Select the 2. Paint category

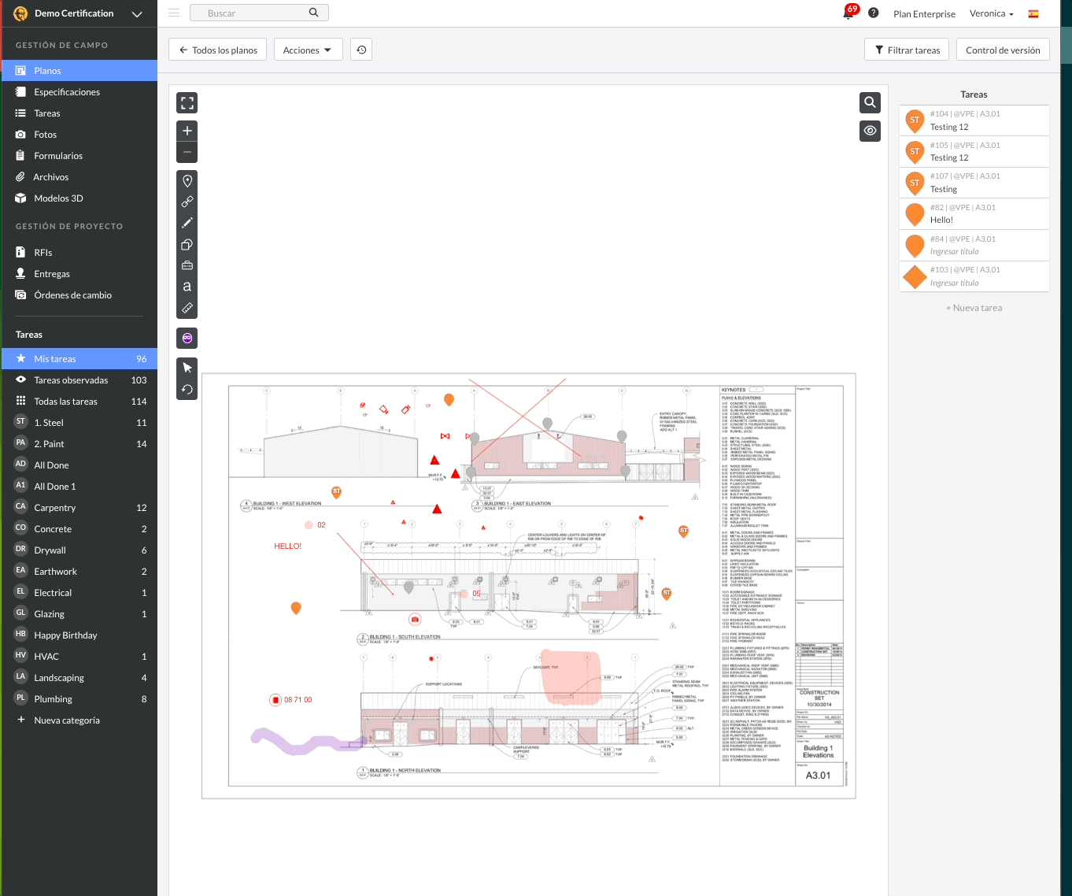[x=79, y=444]
